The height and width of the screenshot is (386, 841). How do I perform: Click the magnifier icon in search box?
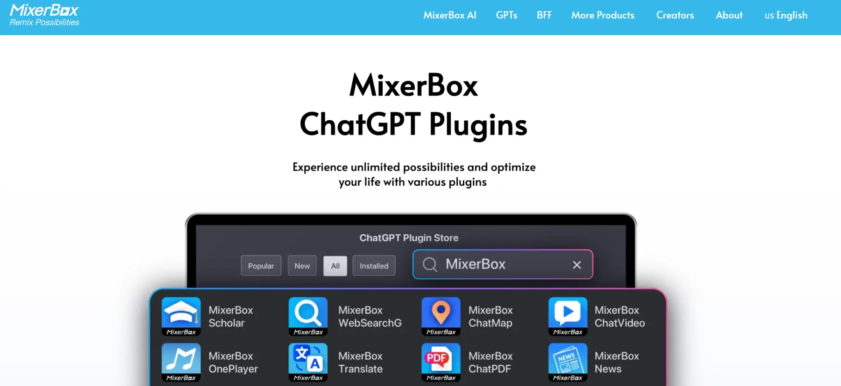(x=430, y=264)
